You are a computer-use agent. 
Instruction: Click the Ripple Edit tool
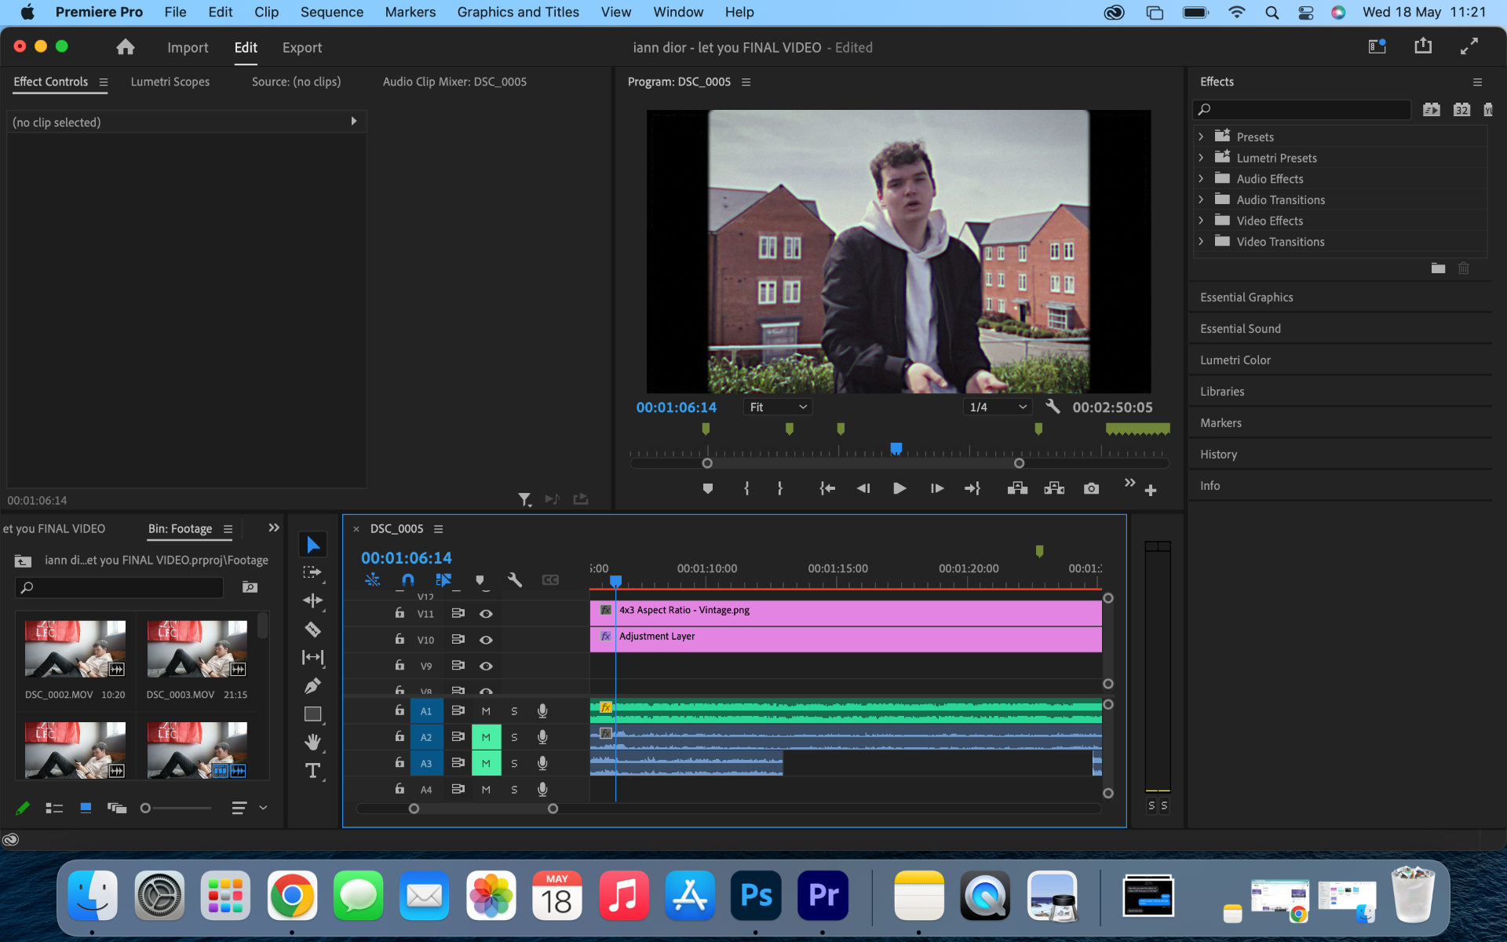(x=312, y=601)
